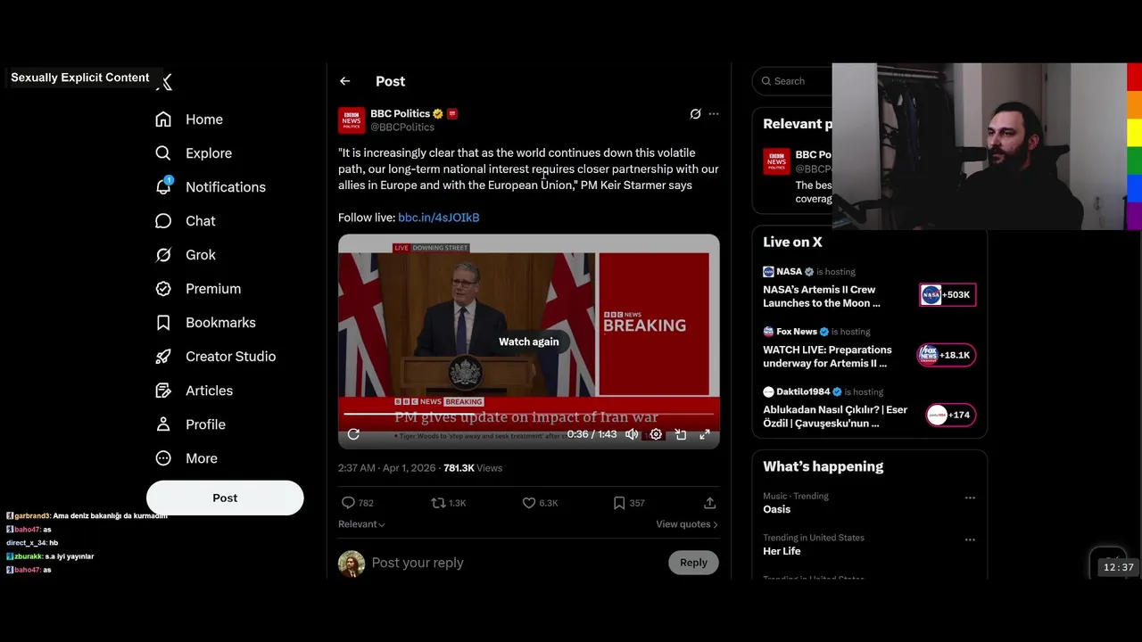The image size is (1142, 642).
Task: Go to Bookmarks in the sidebar menu
Action: point(220,323)
